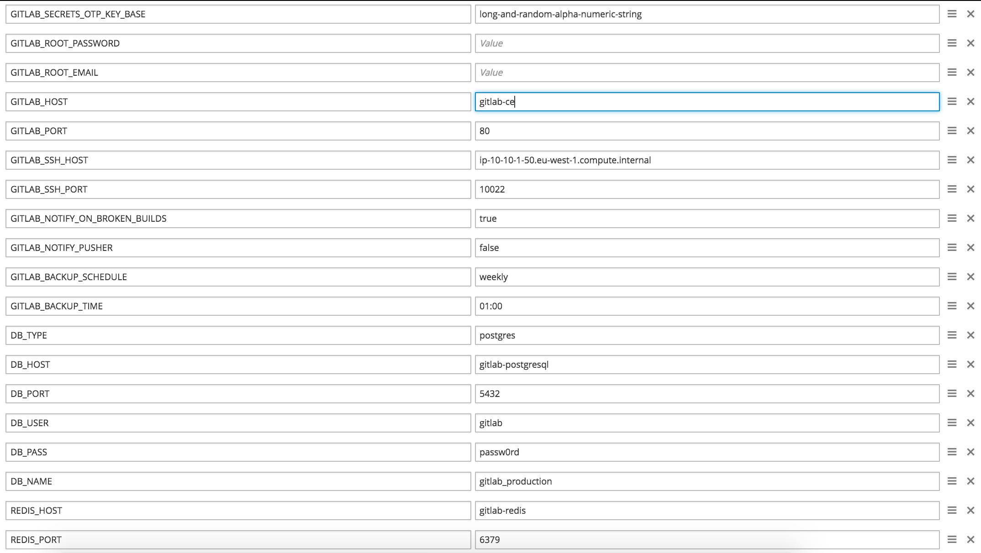Screen dimensions: 981x553
Task: Delete the GITLAB_NOTIFY_ON_BROKEN_BUILDS variable
Action: coord(970,219)
